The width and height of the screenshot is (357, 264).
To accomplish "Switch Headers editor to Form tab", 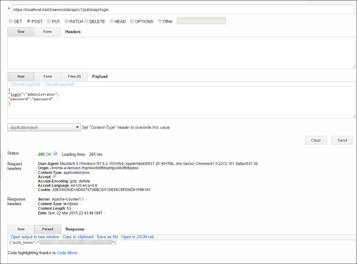I will coord(47,32).
